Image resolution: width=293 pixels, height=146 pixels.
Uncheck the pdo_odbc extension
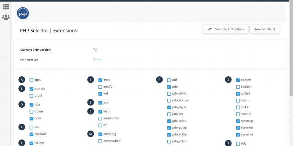pos(169,121)
